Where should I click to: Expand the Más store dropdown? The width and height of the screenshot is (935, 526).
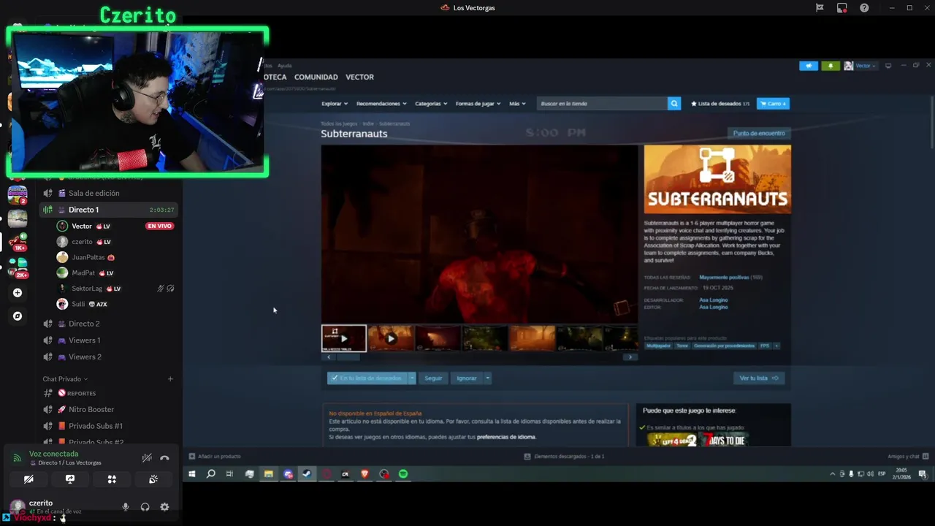coord(517,104)
